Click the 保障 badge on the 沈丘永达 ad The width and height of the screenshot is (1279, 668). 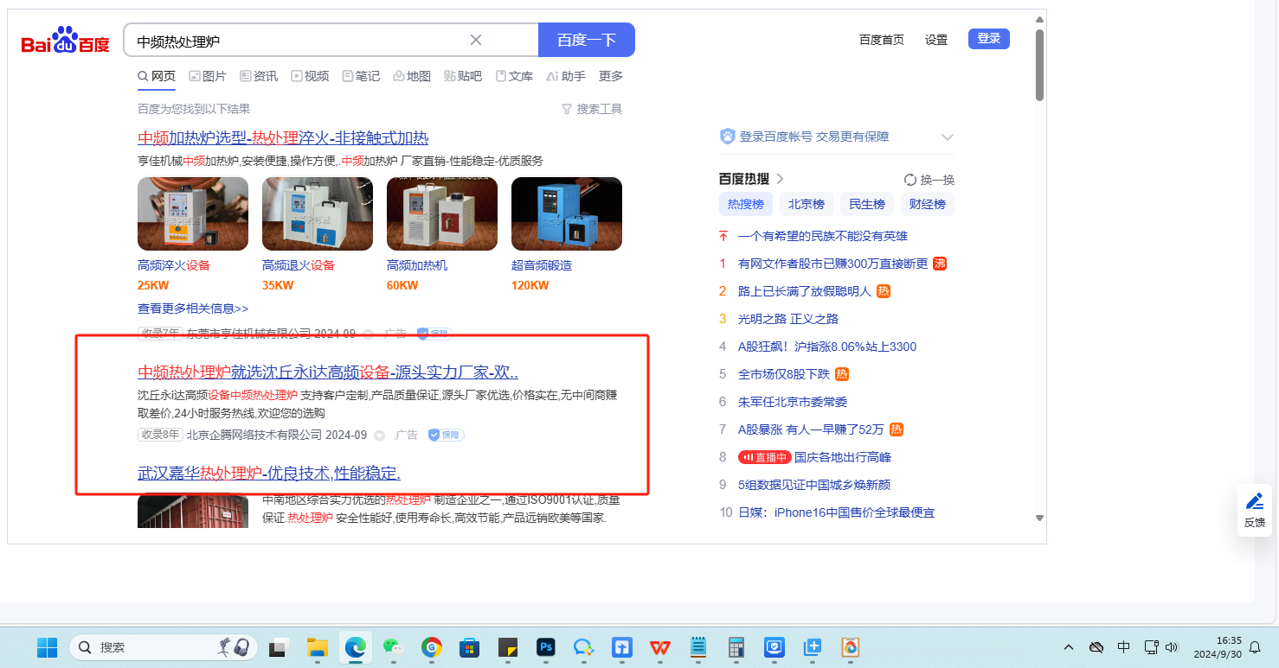coord(446,435)
